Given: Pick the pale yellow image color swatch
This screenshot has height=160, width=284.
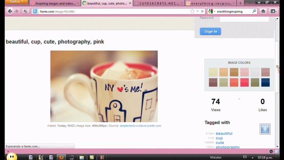Looking at the screenshot, I should 213,72.
